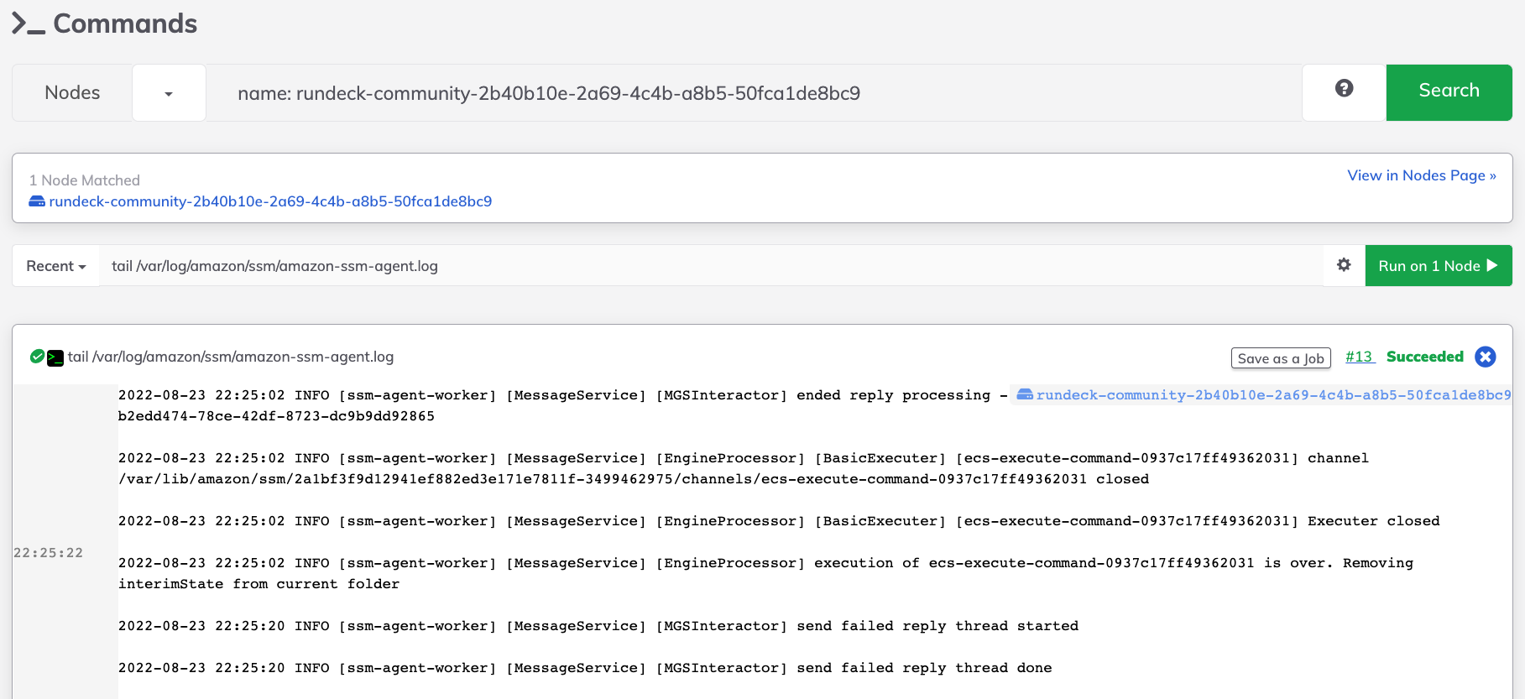The height and width of the screenshot is (699, 1525).
Task: Open command settings gear icon
Action: pos(1344,265)
